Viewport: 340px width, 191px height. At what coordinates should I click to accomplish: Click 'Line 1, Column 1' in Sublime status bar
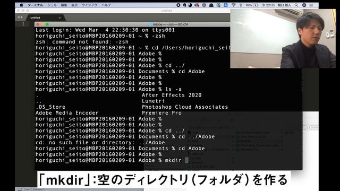34,189
